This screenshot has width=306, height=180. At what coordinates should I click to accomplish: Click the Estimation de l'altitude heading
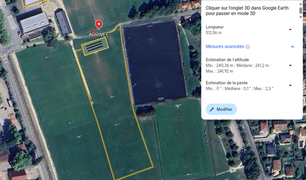coord(227,60)
